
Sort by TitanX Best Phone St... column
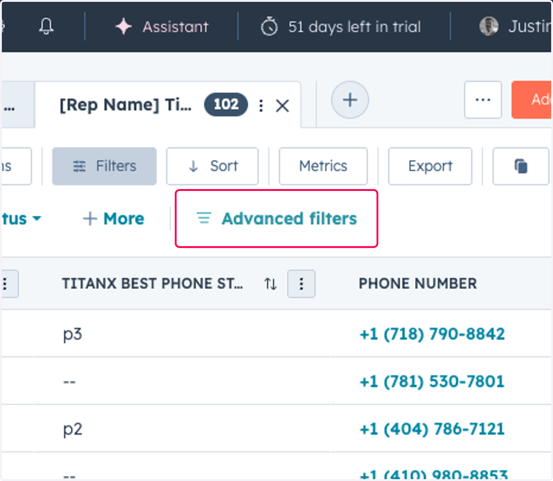click(271, 284)
